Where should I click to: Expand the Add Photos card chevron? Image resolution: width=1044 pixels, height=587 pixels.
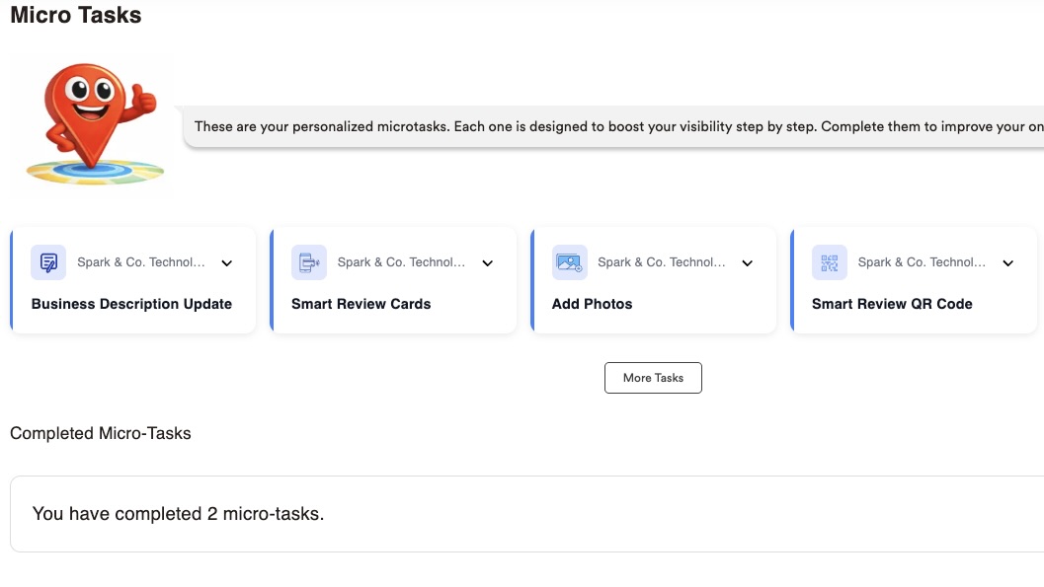(748, 263)
